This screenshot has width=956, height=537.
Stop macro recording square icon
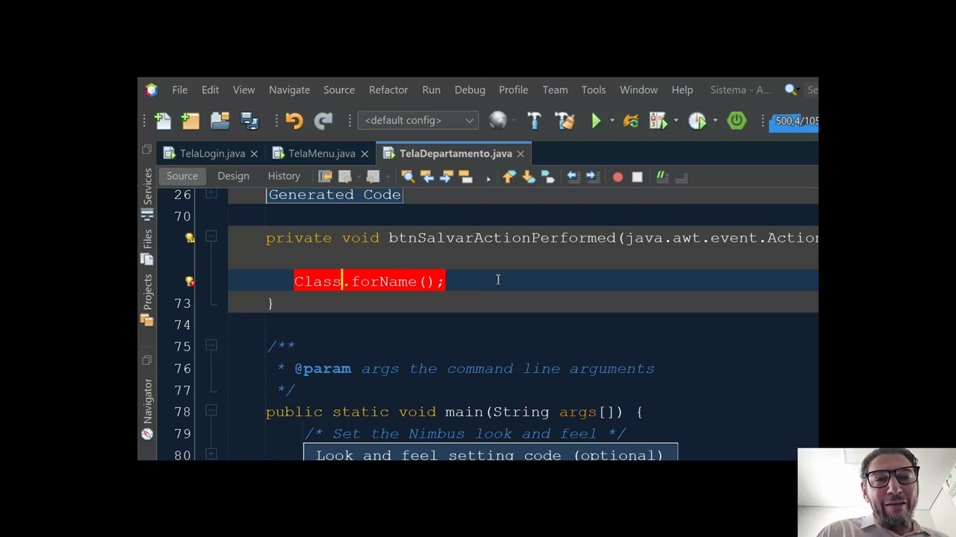click(x=637, y=177)
